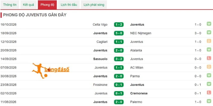Click the 3 - 2 score against Sassuolo

pyautogui.click(x=119, y=59)
